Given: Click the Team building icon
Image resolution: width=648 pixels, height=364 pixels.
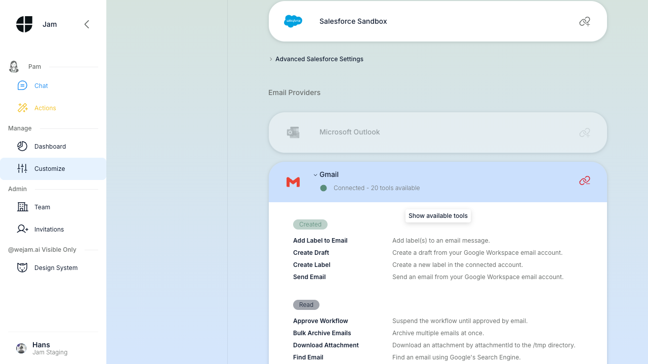Looking at the screenshot, I should point(22,207).
